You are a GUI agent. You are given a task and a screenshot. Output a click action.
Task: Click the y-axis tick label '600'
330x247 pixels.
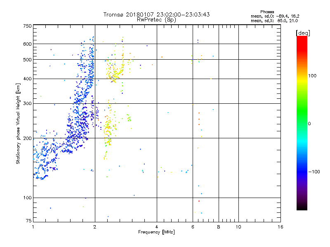tap(27, 44)
